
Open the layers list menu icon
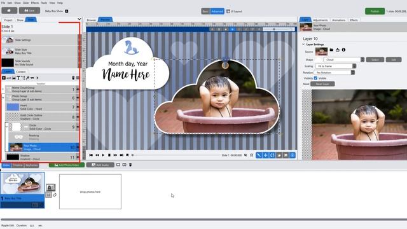coord(78,78)
